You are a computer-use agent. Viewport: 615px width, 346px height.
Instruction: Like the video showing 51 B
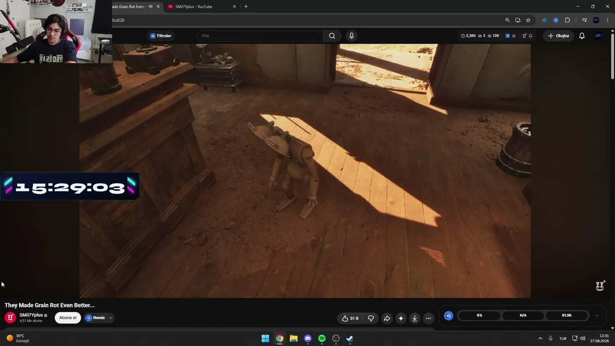(x=350, y=318)
